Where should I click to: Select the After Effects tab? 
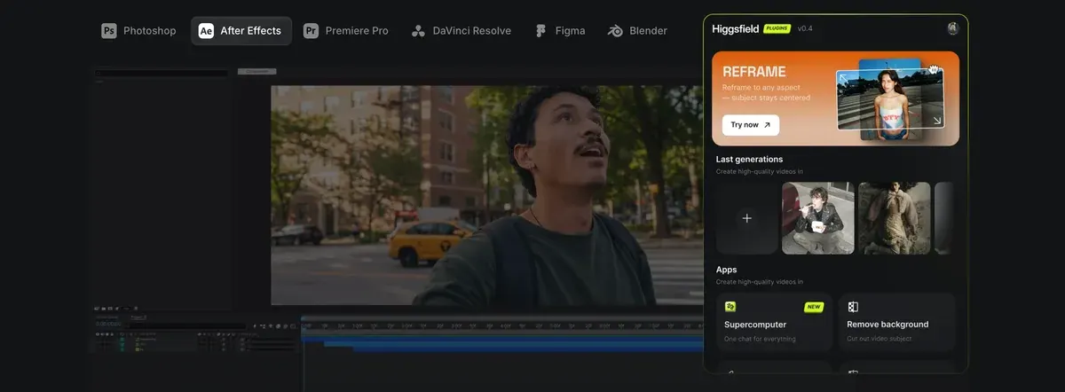241,31
